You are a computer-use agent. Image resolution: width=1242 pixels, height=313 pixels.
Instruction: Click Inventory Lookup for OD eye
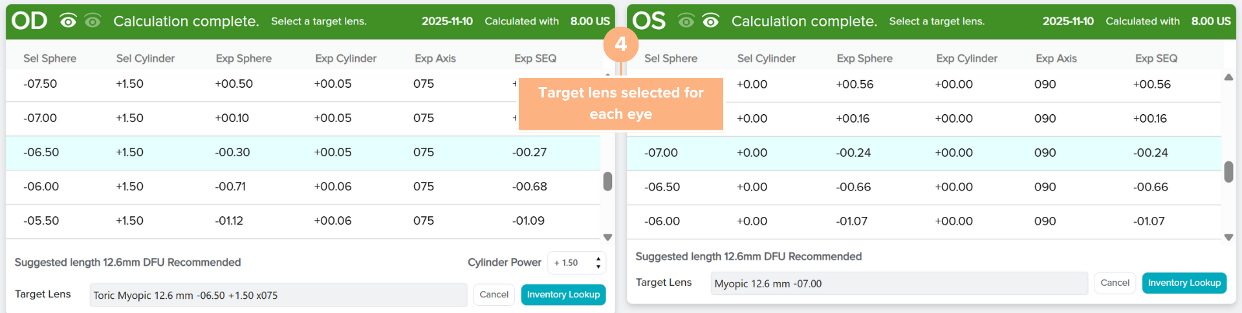coord(563,294)
